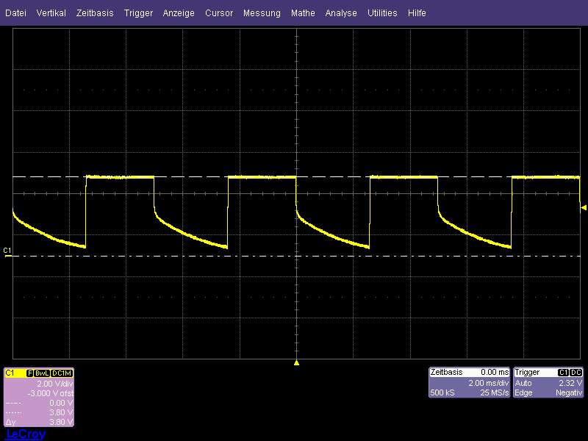588x441 pixels.
Task: Click the C1 source badge in Trigger box
Action: [563, 373]
